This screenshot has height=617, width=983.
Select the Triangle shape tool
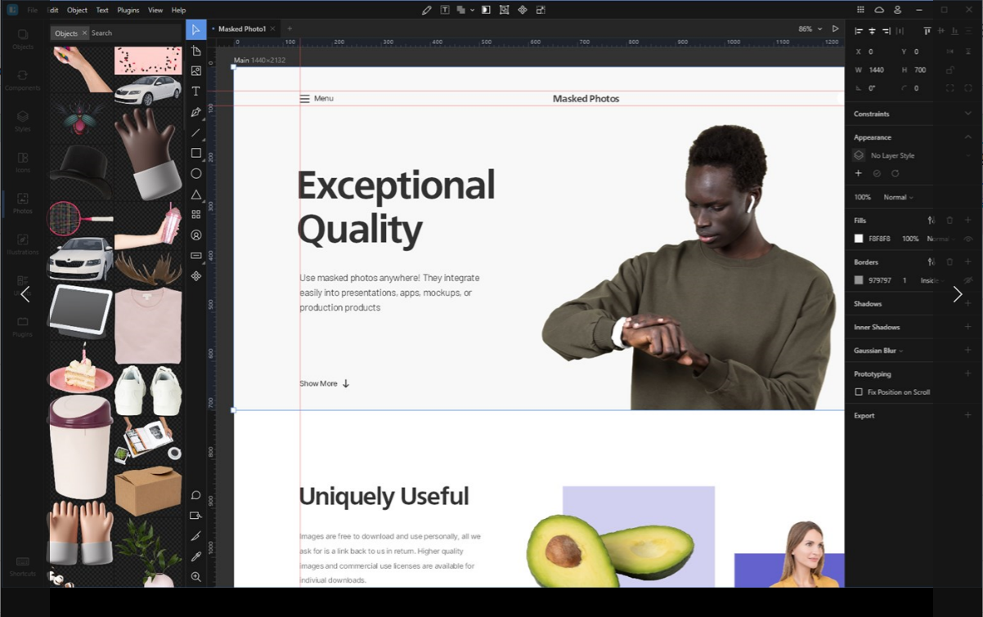(196, 194)
